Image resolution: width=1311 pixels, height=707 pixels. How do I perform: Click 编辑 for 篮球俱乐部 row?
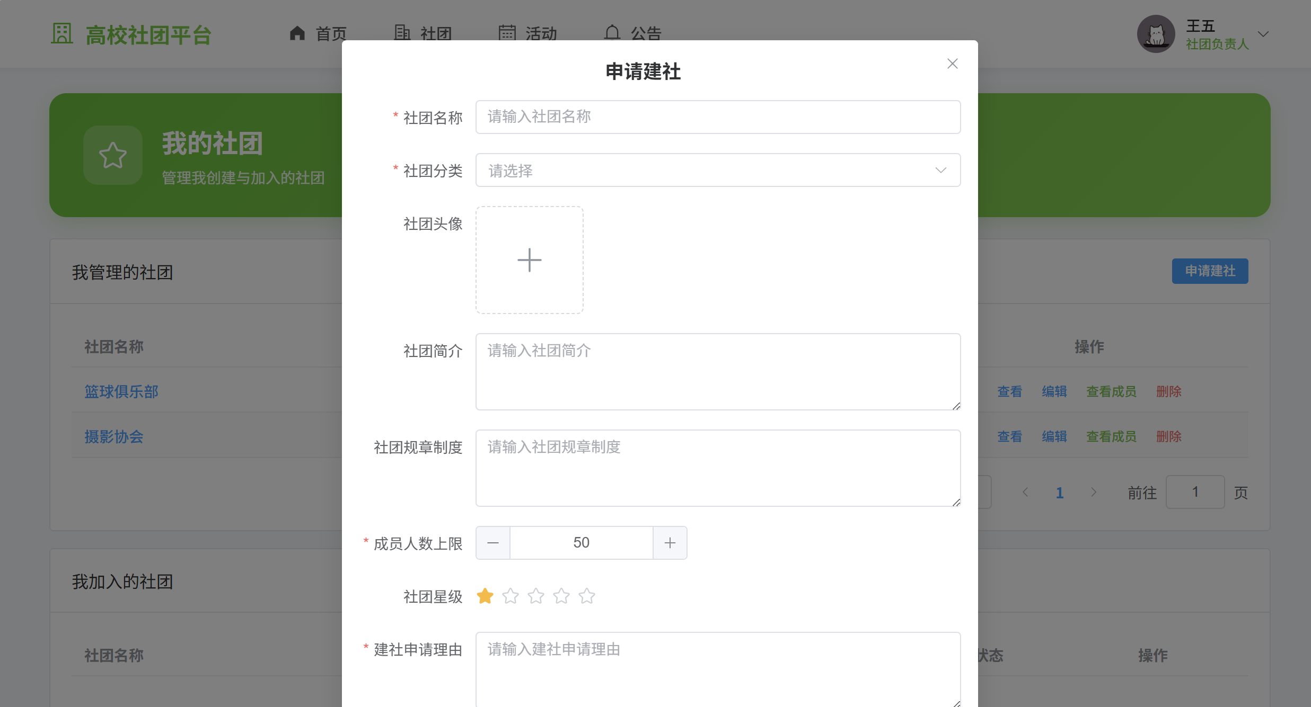tap(1054, 391)
